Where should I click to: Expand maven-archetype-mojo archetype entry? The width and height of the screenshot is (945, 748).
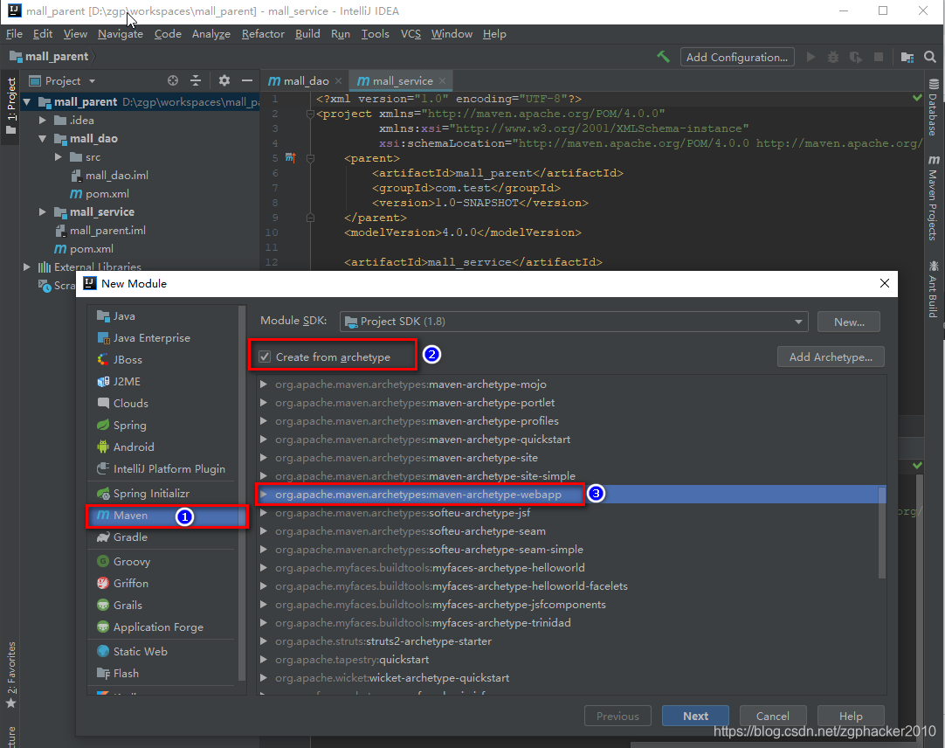[x=264, y=384]
